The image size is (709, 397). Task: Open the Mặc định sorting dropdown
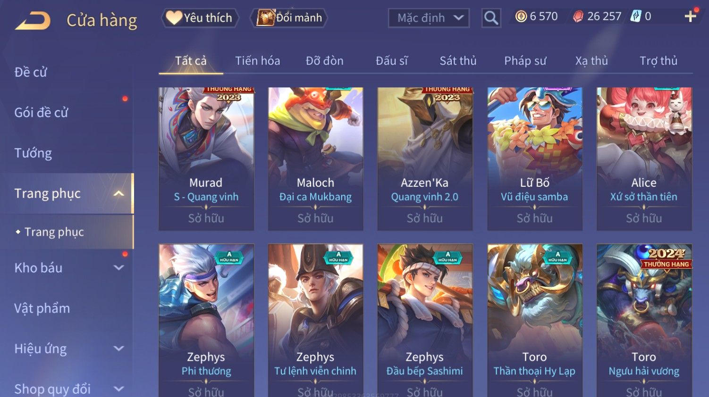coord(429,18)
